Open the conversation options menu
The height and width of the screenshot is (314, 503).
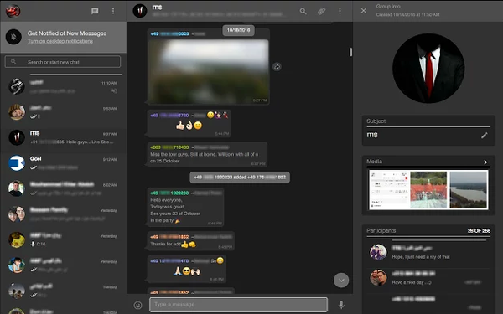tap(340, 12)
